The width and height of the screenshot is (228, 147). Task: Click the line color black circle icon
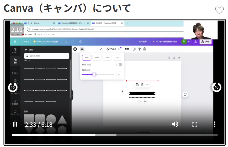[75, 49]
